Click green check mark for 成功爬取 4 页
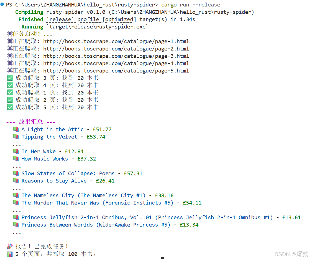 10,85
